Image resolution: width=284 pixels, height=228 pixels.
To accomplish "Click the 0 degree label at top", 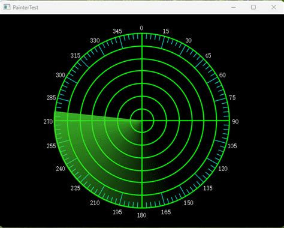I will pyautogui.click(x=141, y=28).
